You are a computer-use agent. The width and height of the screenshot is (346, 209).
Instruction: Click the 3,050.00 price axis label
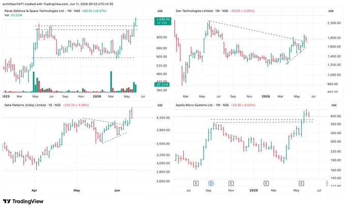[163, 163]
